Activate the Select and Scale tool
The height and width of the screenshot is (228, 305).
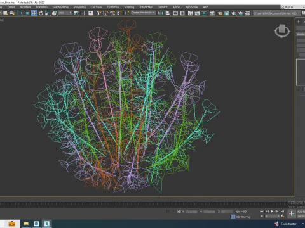(x=48, y=13)
